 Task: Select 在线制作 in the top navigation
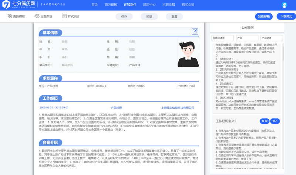click(x=130, y=5)
